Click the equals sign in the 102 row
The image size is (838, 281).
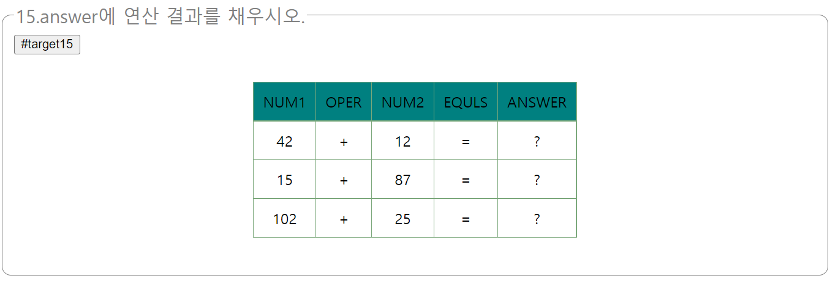point(466,218)
